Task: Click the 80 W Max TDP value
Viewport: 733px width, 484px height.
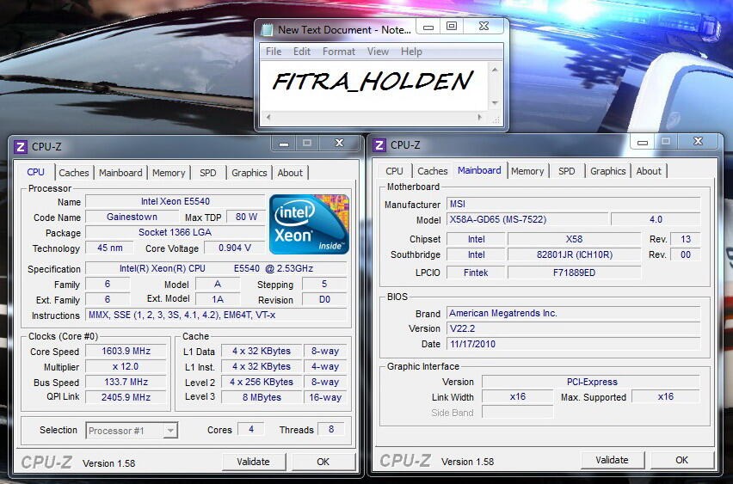Action: coord(246,217)
